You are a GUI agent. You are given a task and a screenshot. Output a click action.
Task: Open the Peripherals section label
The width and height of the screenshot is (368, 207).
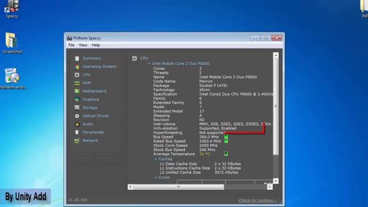(x=93, y=132)
